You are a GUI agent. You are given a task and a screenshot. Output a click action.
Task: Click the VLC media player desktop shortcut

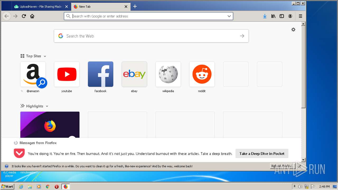9,174
